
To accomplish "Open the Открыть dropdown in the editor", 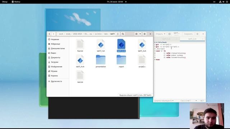I will point(160,34).
